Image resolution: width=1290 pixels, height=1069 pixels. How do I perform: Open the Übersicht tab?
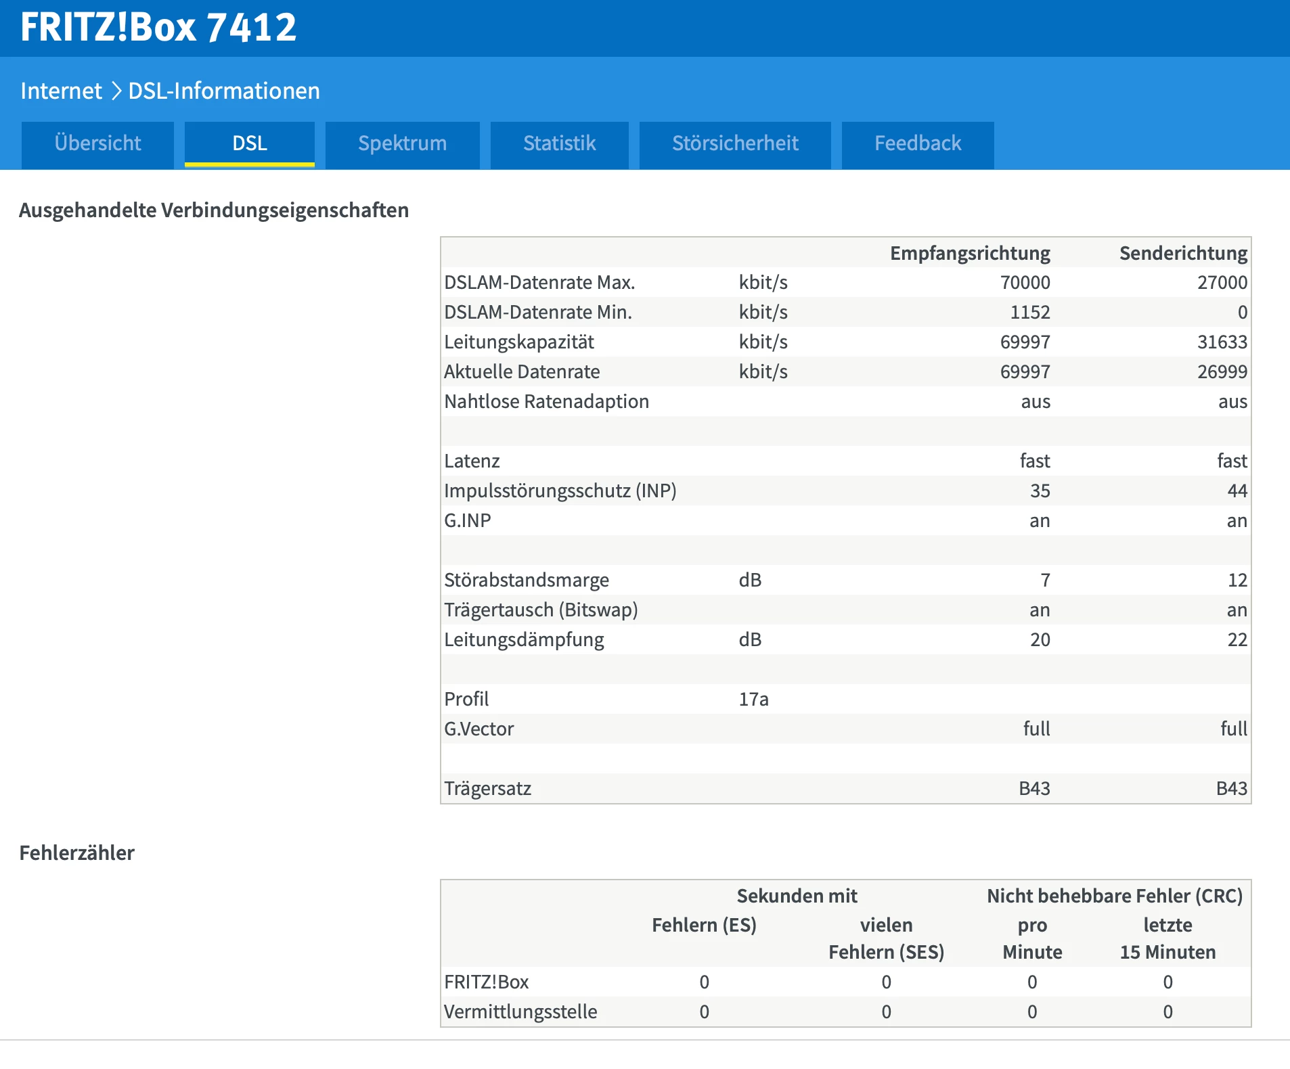(97, 144)
